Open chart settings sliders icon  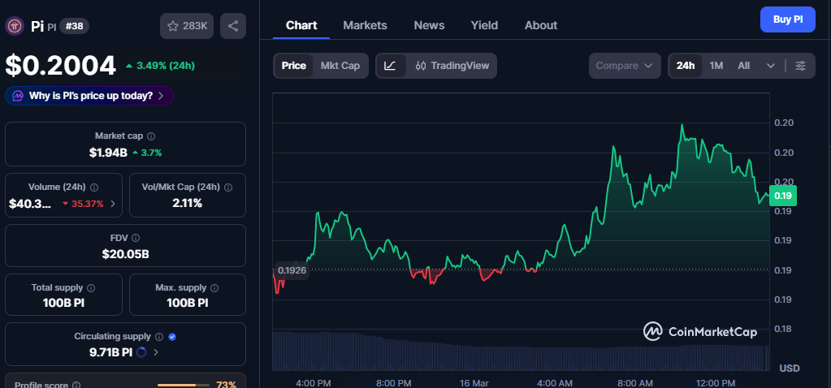tap(800, 66)
